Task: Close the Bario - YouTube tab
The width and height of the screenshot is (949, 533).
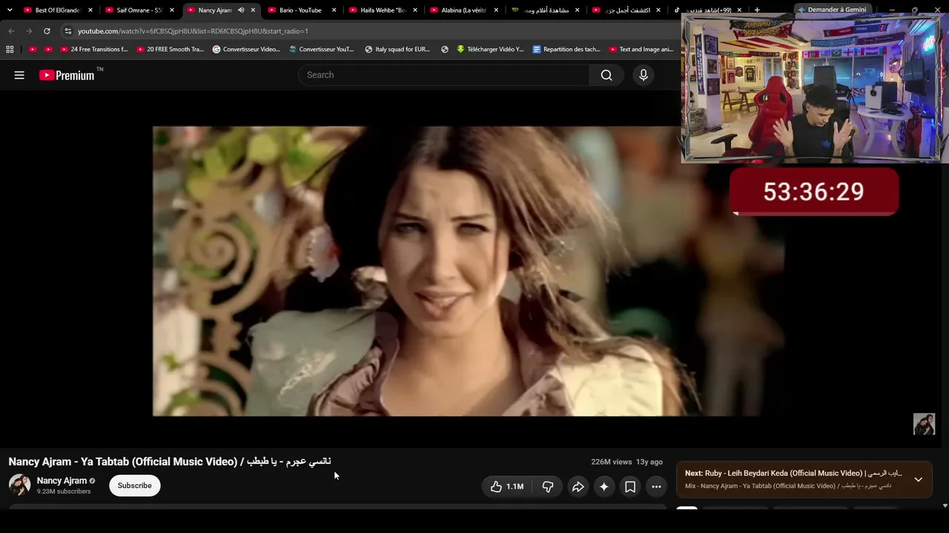Action: [x=334, y=10]
